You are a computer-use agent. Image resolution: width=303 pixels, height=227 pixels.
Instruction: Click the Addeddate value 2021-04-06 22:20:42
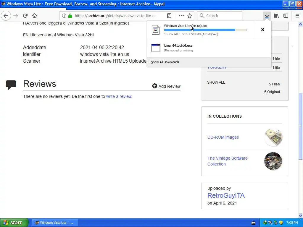pos(102,47)
